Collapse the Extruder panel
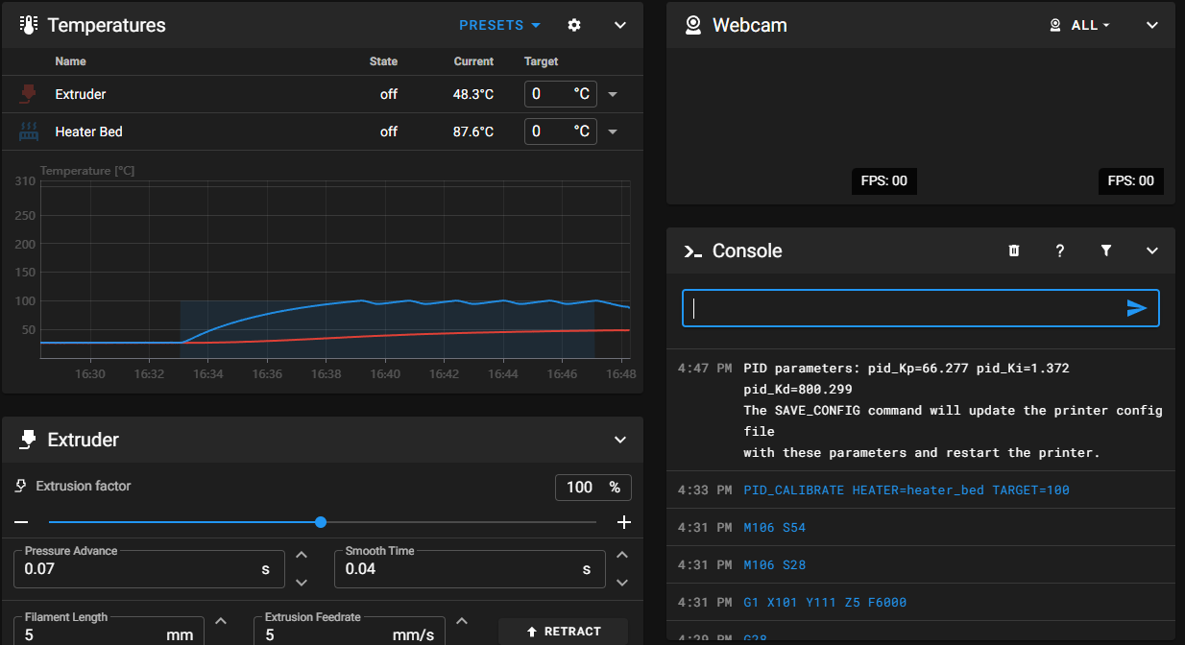The height and width of the screenshot is (645, 1185). click(x=620, y=440)
